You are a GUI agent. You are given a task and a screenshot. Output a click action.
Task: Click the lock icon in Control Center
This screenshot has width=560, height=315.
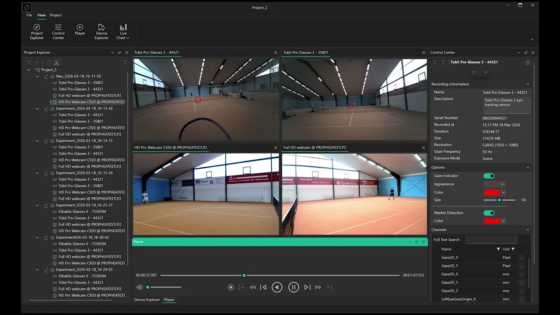point(528,63)
